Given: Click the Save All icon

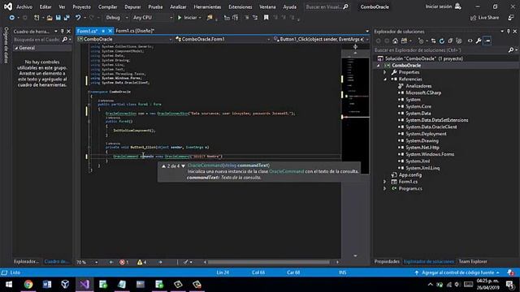Looking at the screenshot, I should (x=67, y=18).
